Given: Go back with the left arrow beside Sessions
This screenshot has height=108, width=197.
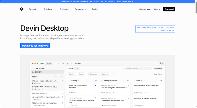Looking at the screenshot, I should pyautogui.click(x=68, y=63).
